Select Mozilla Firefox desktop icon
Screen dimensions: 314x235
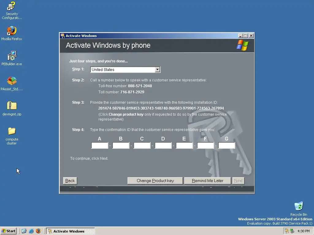click(12, 33)
